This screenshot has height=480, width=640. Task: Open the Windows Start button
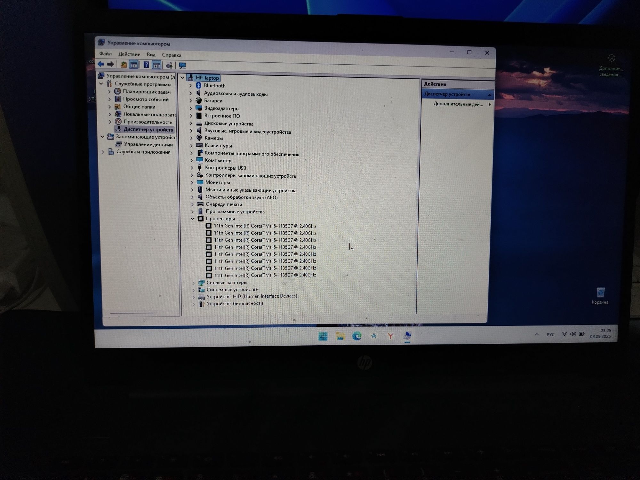pos(323,336)
